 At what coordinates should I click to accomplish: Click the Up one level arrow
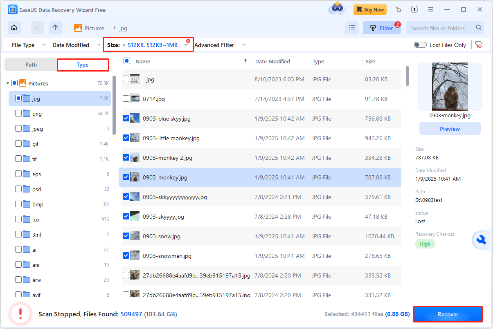pos(55,28)
